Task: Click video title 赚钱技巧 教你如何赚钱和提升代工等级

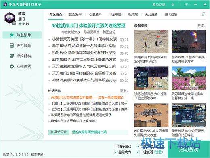Action: click(x=188, y=133)
